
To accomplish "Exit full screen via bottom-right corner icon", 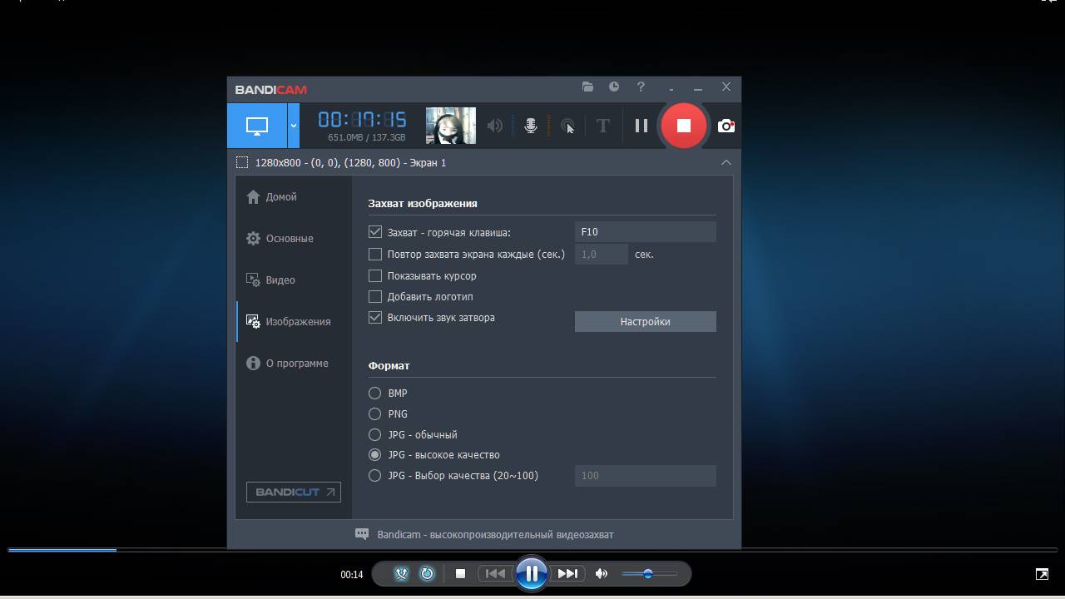I will click(x=1042, y=574).
